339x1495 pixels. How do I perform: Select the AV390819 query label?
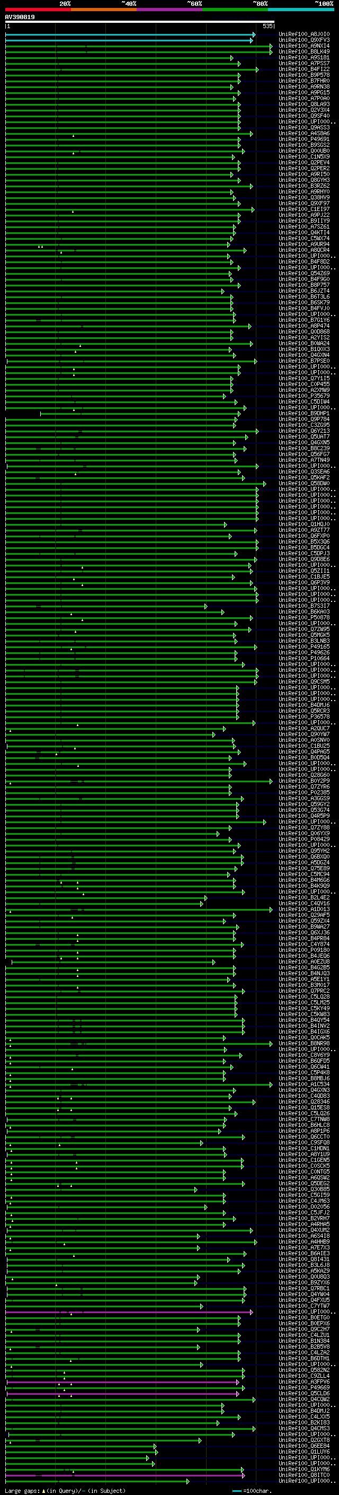20,18
